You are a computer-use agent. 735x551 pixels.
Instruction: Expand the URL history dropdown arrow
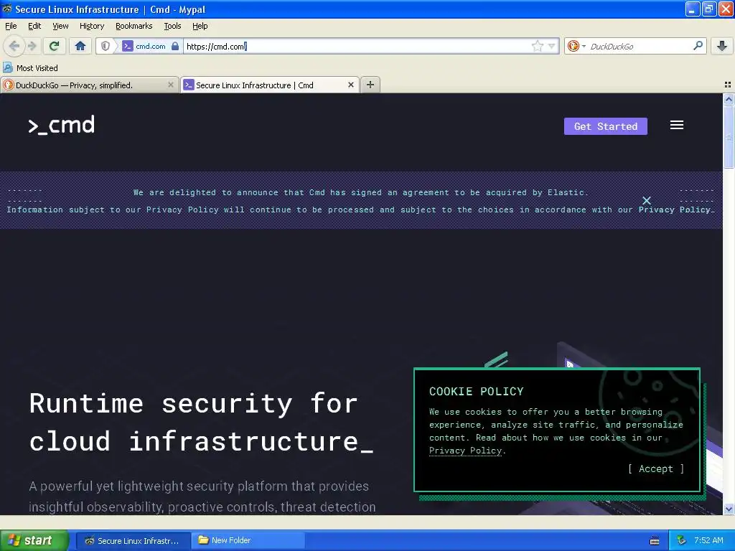[x=552, y=46]
